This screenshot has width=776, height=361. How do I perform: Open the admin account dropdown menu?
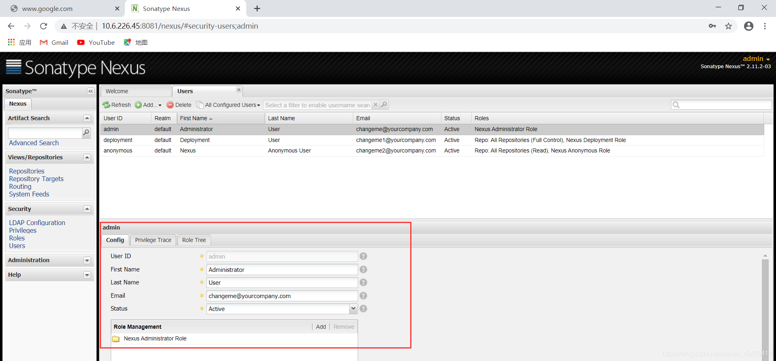756,58
